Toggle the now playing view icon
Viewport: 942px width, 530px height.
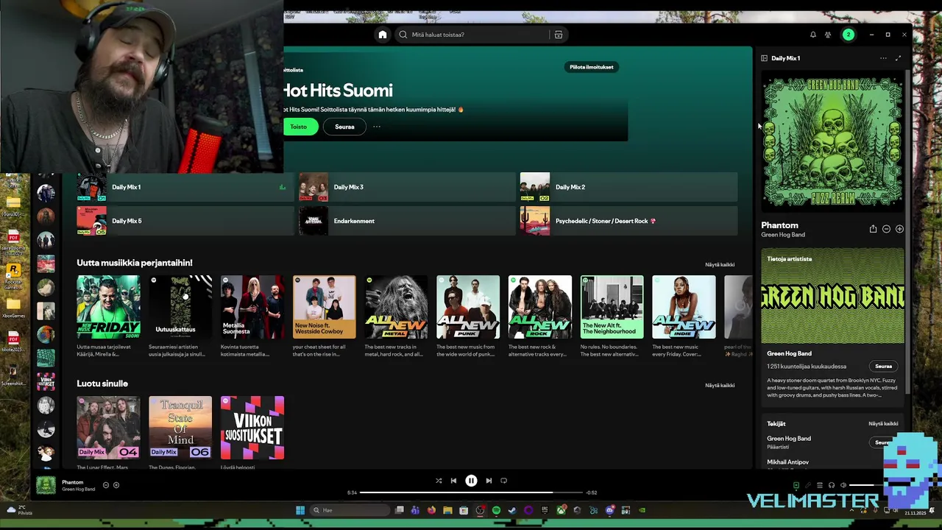[x=796, y=485]
